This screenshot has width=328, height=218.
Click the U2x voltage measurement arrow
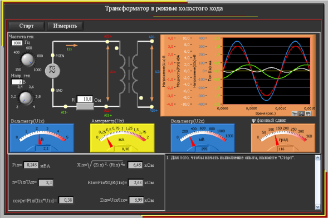tap(152, 73)
